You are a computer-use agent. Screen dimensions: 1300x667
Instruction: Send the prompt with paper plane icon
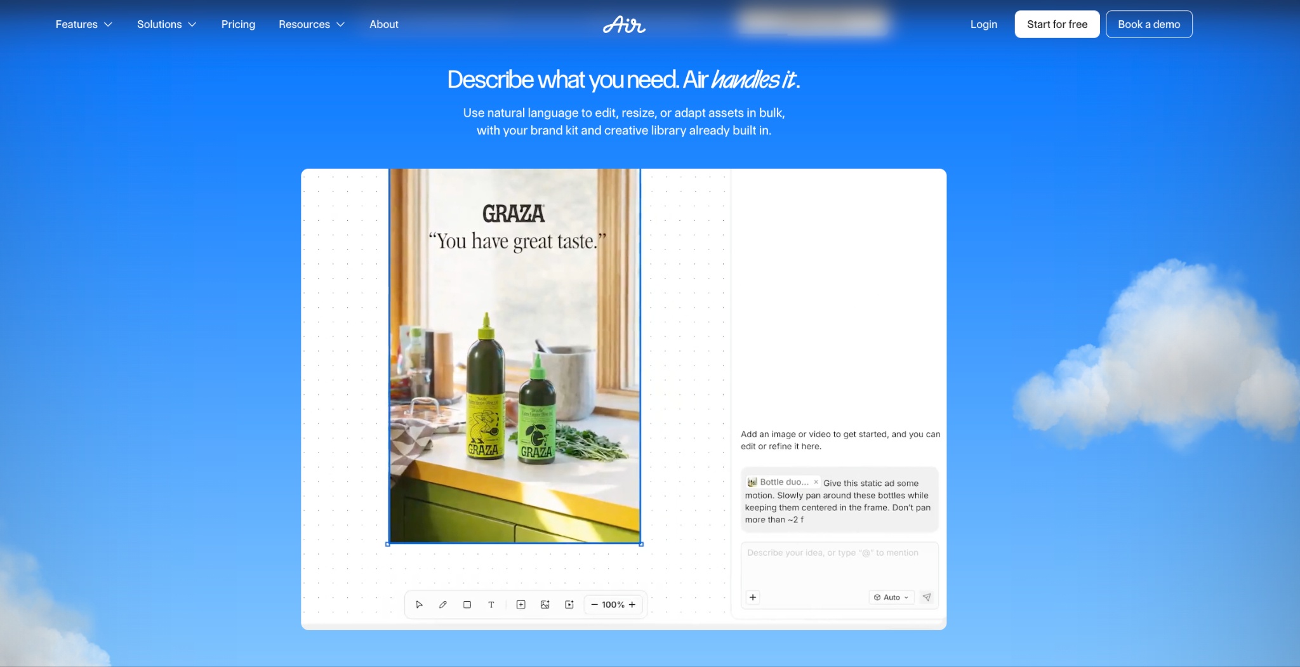[927, 597]
